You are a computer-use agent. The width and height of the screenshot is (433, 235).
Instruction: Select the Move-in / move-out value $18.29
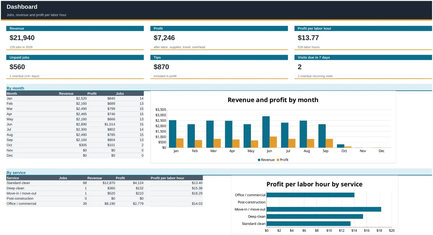click(197, 193)
